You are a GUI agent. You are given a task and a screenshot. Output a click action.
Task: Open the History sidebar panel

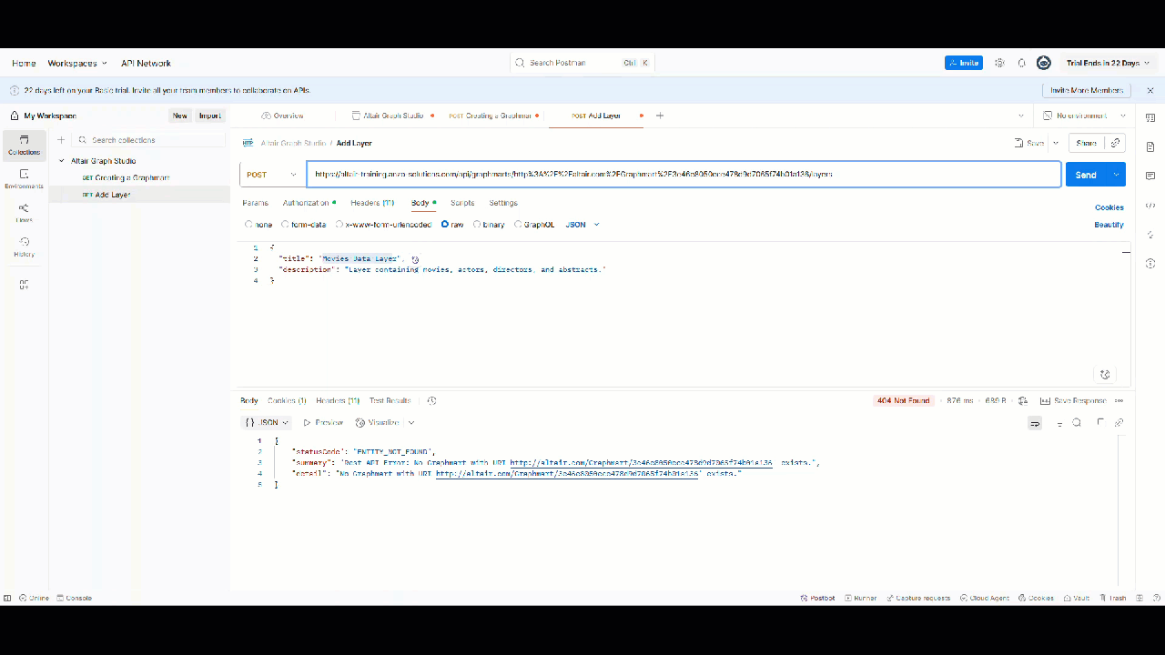25,247
